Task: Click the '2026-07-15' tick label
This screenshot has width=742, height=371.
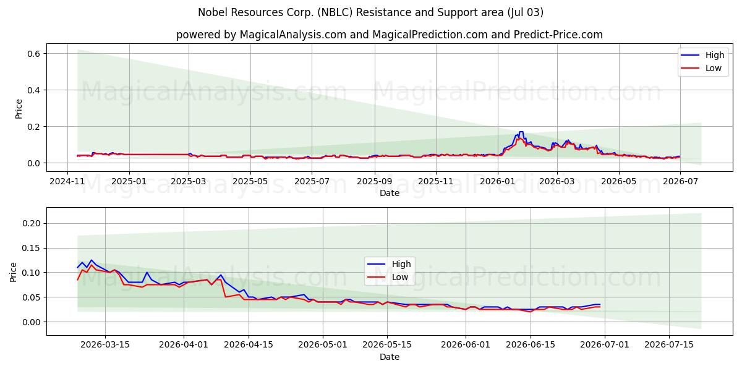Action: [669, 345]
